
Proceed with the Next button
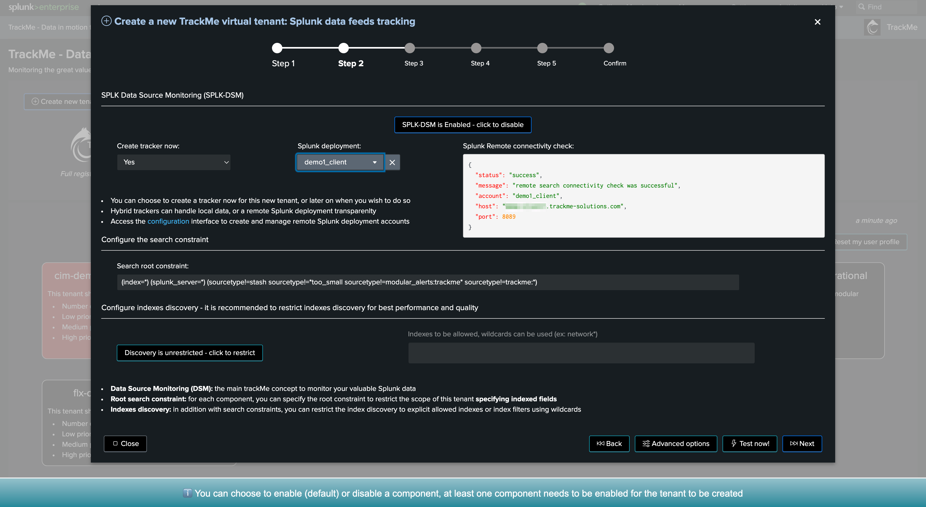pyautogui.click(x=802, y=443)
